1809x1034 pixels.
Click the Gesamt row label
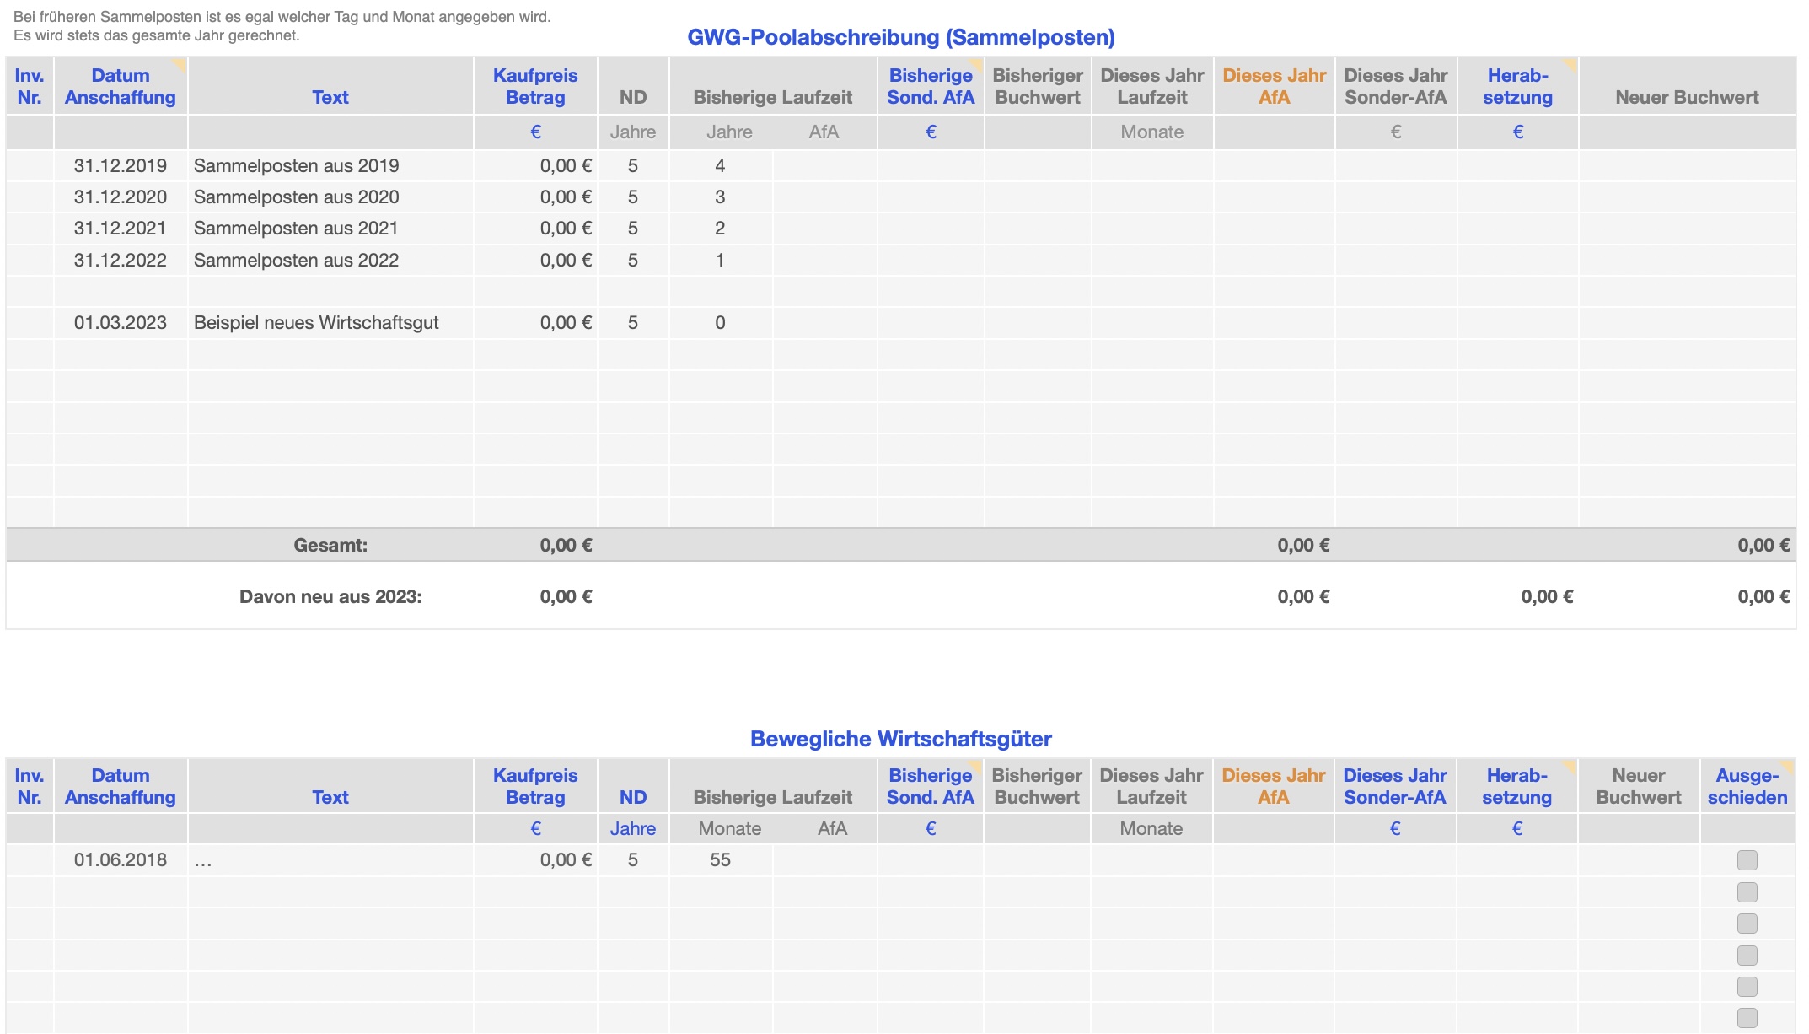click(x=330, y=546)
